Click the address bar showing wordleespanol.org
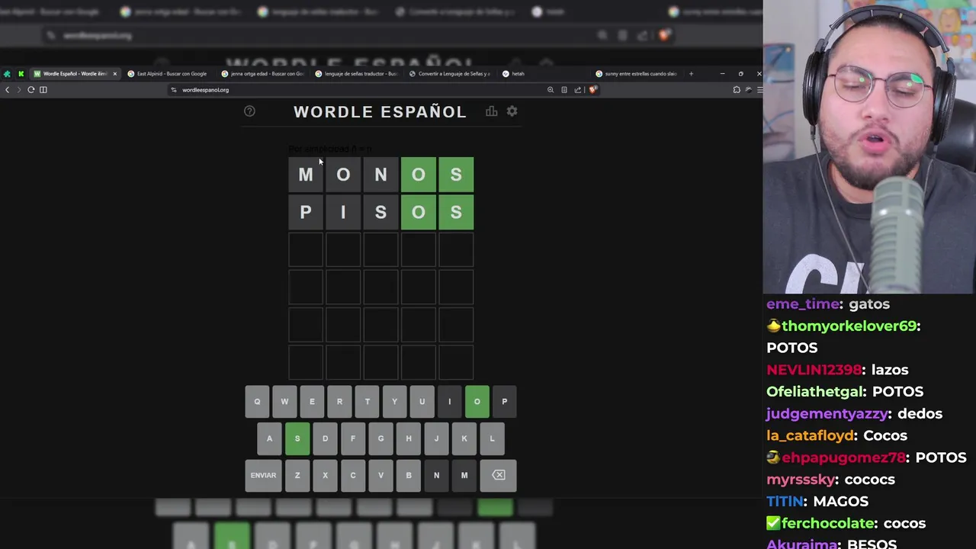This screenshot has width=976, height=549. pos(358,90)
